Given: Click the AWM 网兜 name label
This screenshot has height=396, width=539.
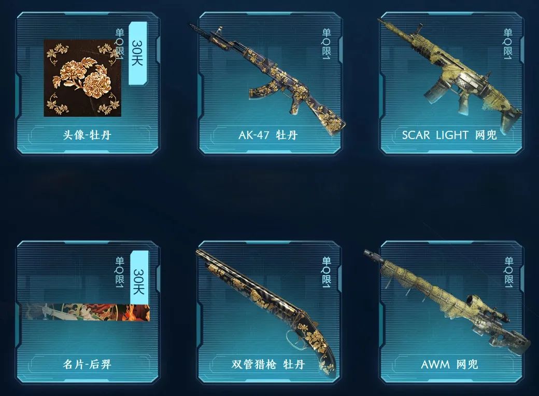Looking at the screenshot, I should point(449,364).
